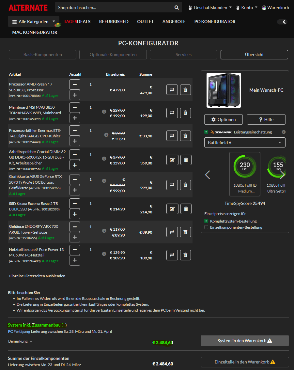The width and height of the screenshot is (294, 370).
Task: Open the Battlefield 6 game dropdown
Action: click(245, 143)
